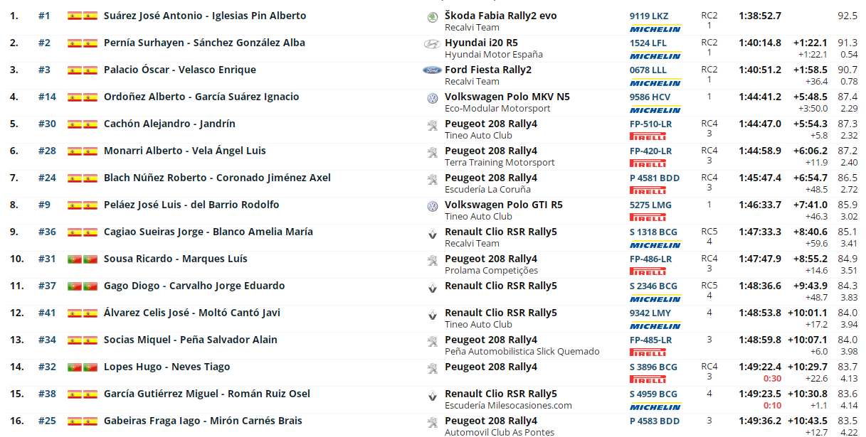The image size is (866, 437).
Task: Click the plate number FP-420-LR
Action: 650,151
